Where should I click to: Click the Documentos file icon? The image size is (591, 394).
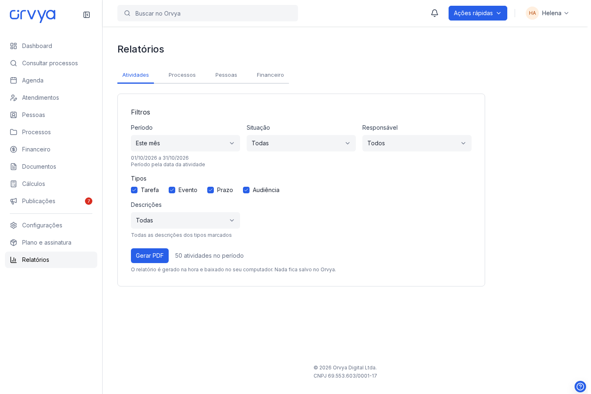click(14, 167)
